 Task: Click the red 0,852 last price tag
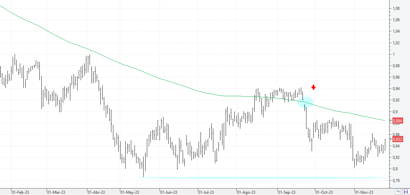click(398, 139)
